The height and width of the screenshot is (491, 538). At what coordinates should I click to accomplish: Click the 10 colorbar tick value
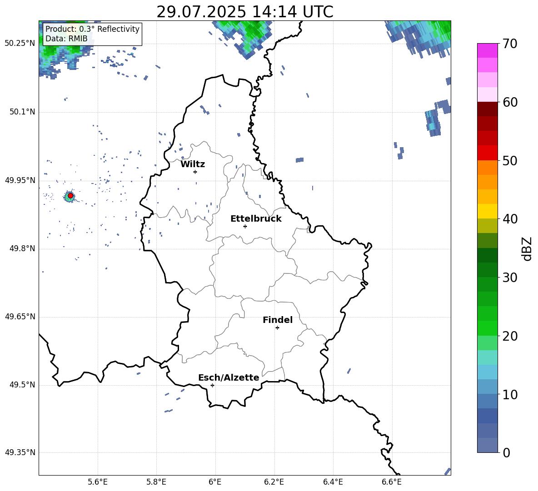click(x=510, y=394)
